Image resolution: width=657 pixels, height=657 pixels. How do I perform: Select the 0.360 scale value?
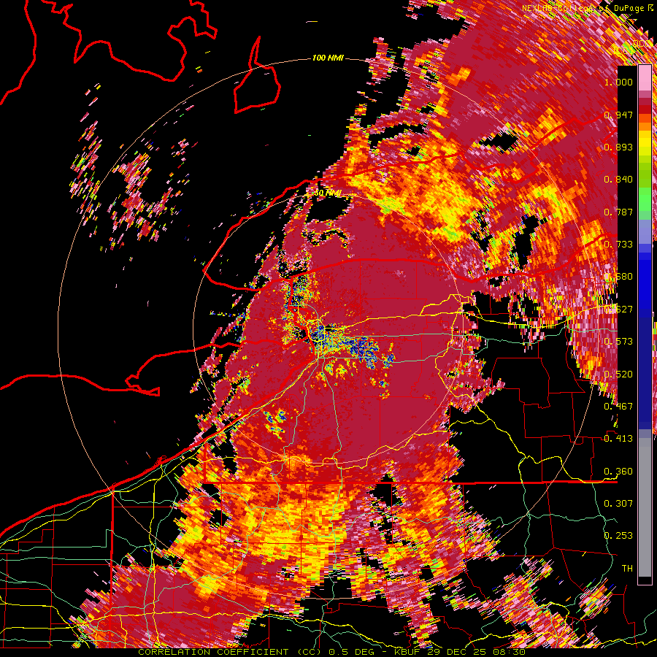point(618,472)
